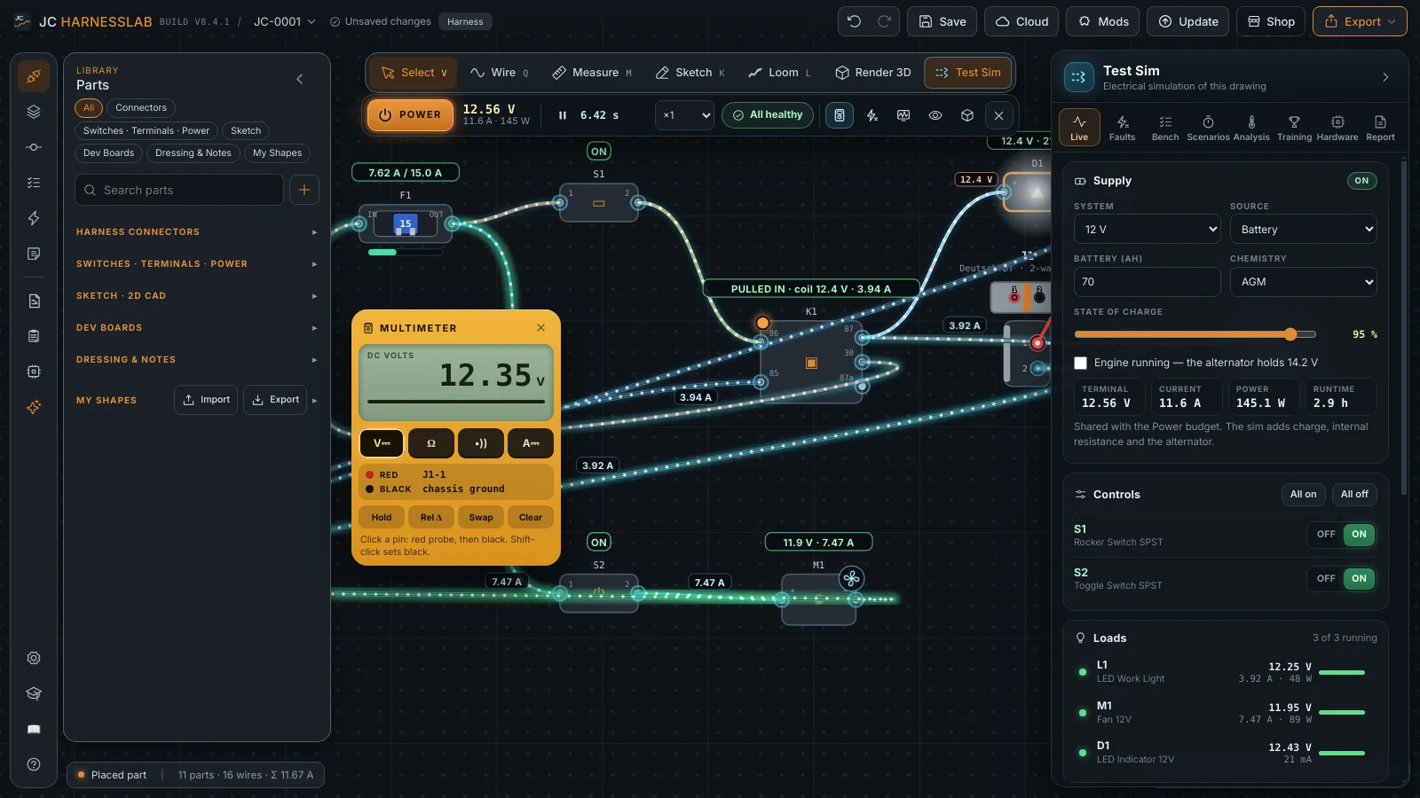Image resolution: width=1420 pixels, height=798 pixels.
Task: Click the undo arrow icon
Action: pos(854,21)
